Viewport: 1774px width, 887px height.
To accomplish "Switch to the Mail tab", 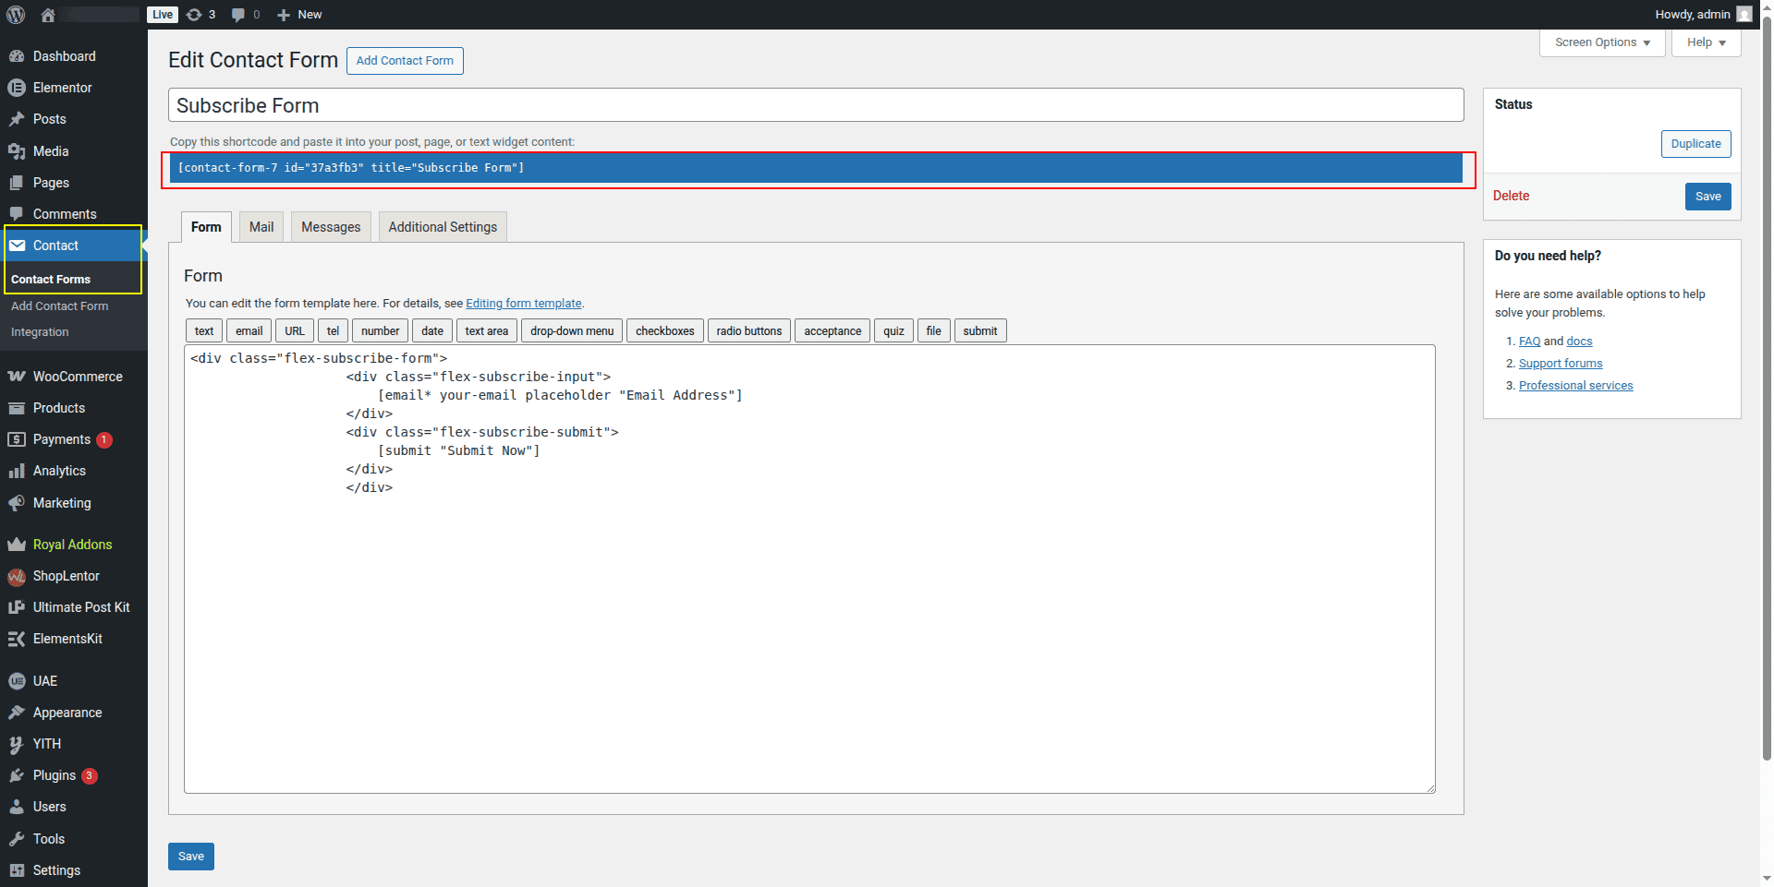I will [261, 227].
